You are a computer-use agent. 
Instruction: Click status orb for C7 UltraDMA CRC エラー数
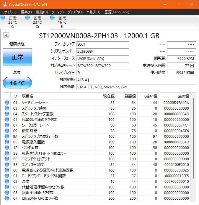point(7,198)
